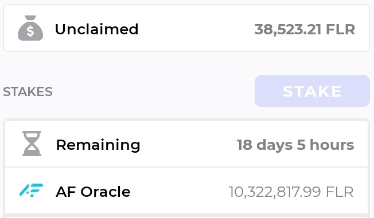Click the STAKES section heading

tap(28, 92)
